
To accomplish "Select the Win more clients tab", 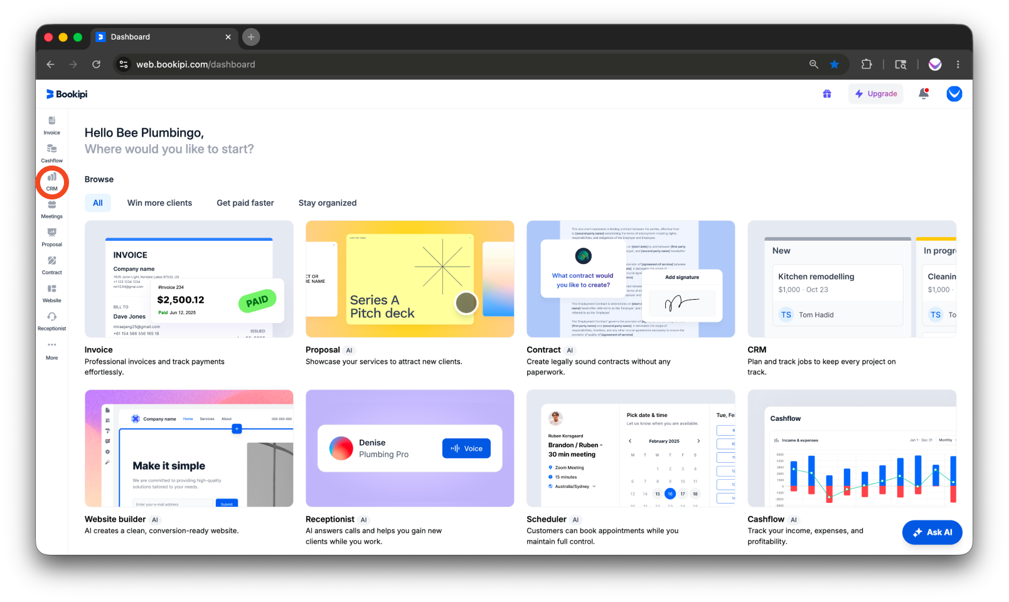I will point(159,203).
